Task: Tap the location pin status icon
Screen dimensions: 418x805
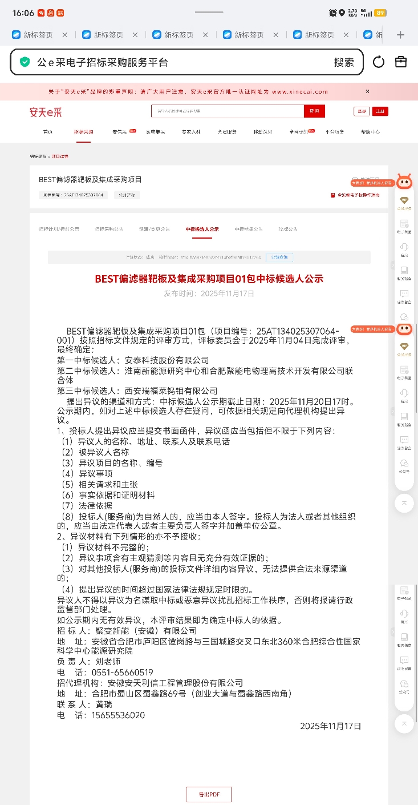Action: (x=342, y=13)
